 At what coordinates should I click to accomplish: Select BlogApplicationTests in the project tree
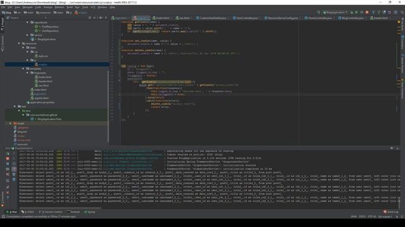click(x=46, y=119)
